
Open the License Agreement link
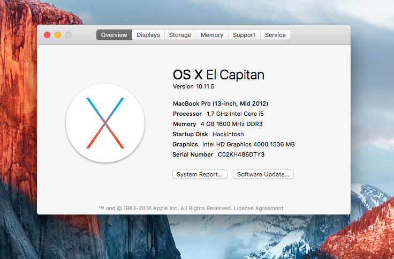pyautogui.click(x=259, y=208)
